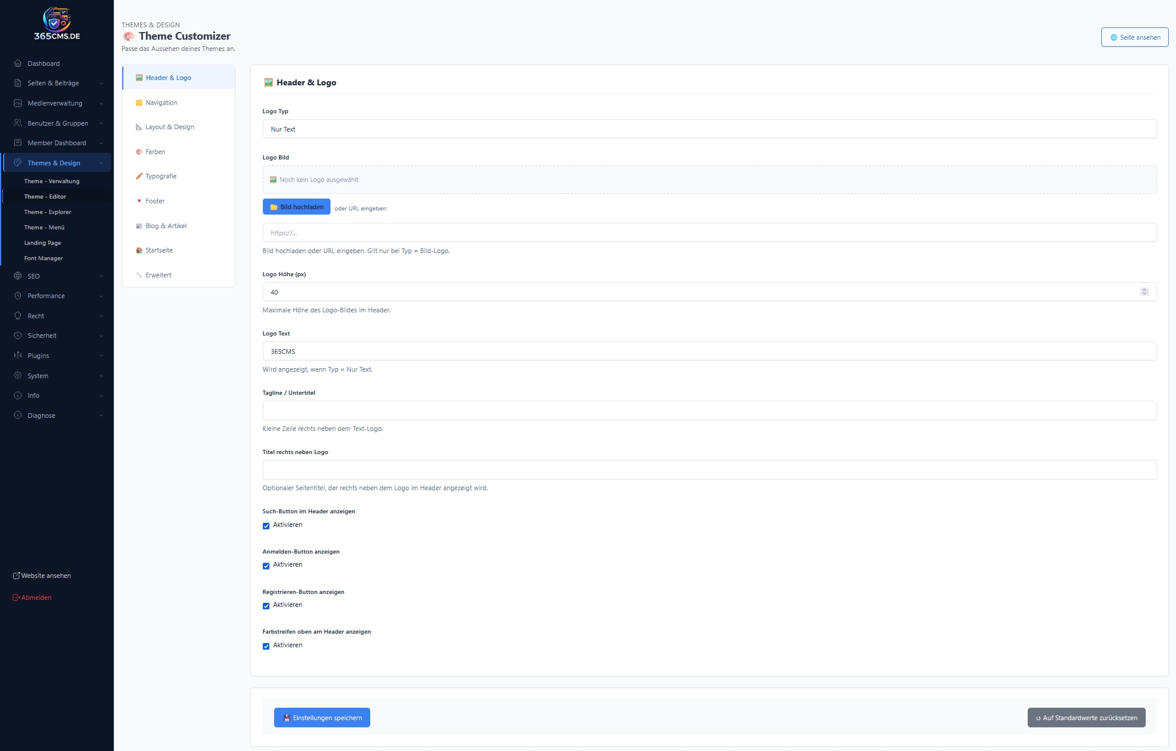The image size is (1176, 751).
Task: Click the Sicherheit shield icon
Action: [x=18, y=335]
